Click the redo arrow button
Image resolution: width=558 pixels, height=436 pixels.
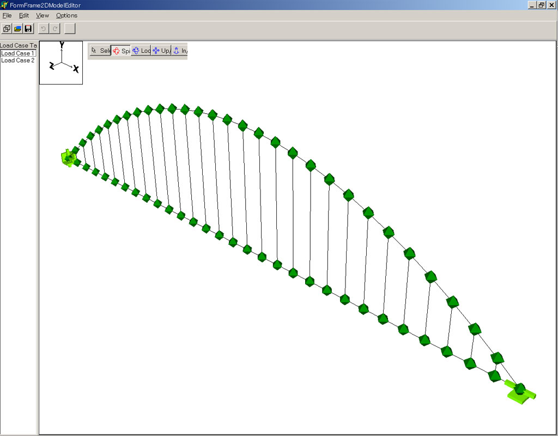click(x=54, y=28)
